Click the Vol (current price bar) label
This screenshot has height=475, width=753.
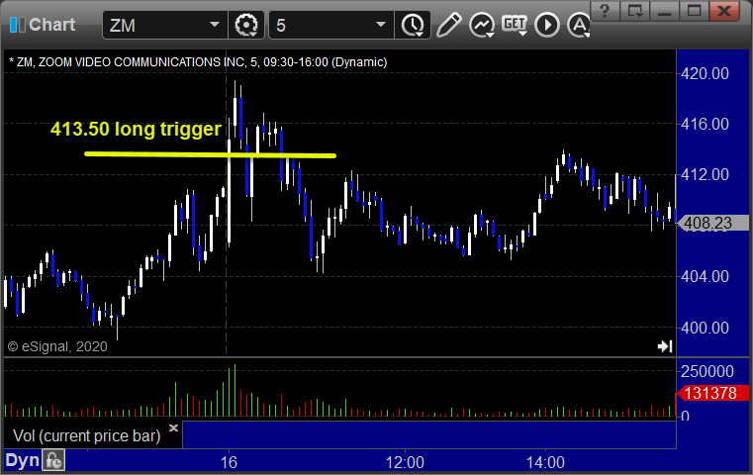86,435
